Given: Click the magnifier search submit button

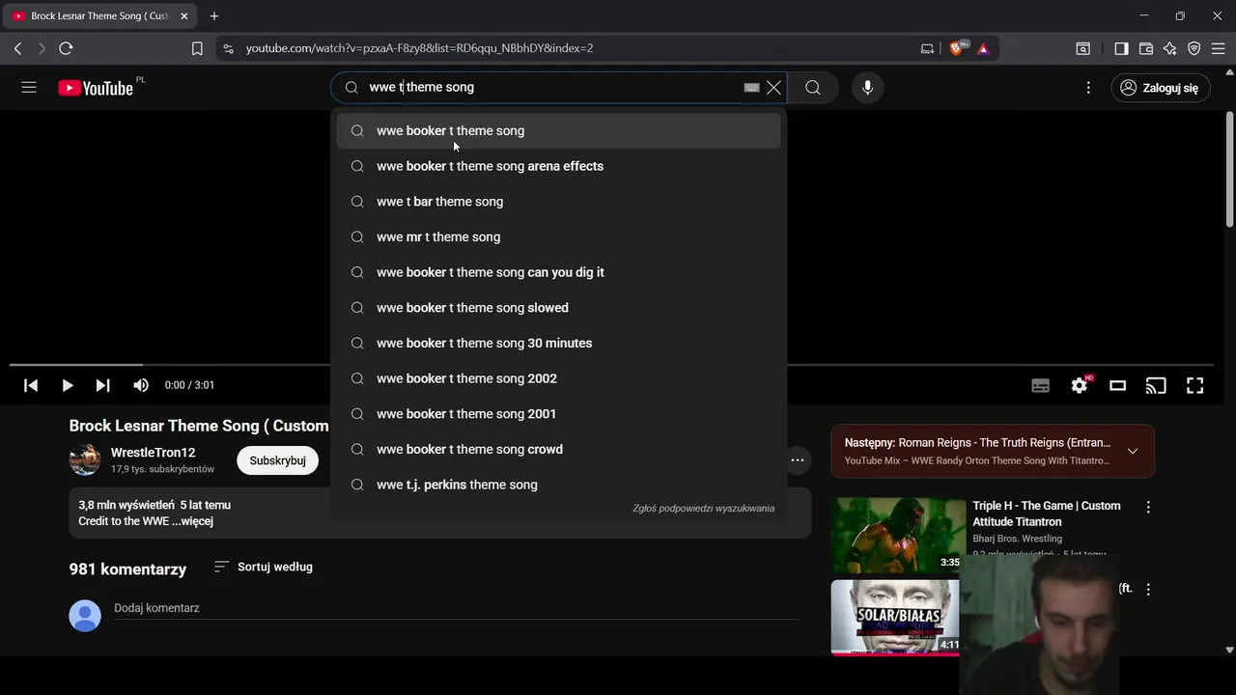Looking at the screenshot, I should point(813,87).
